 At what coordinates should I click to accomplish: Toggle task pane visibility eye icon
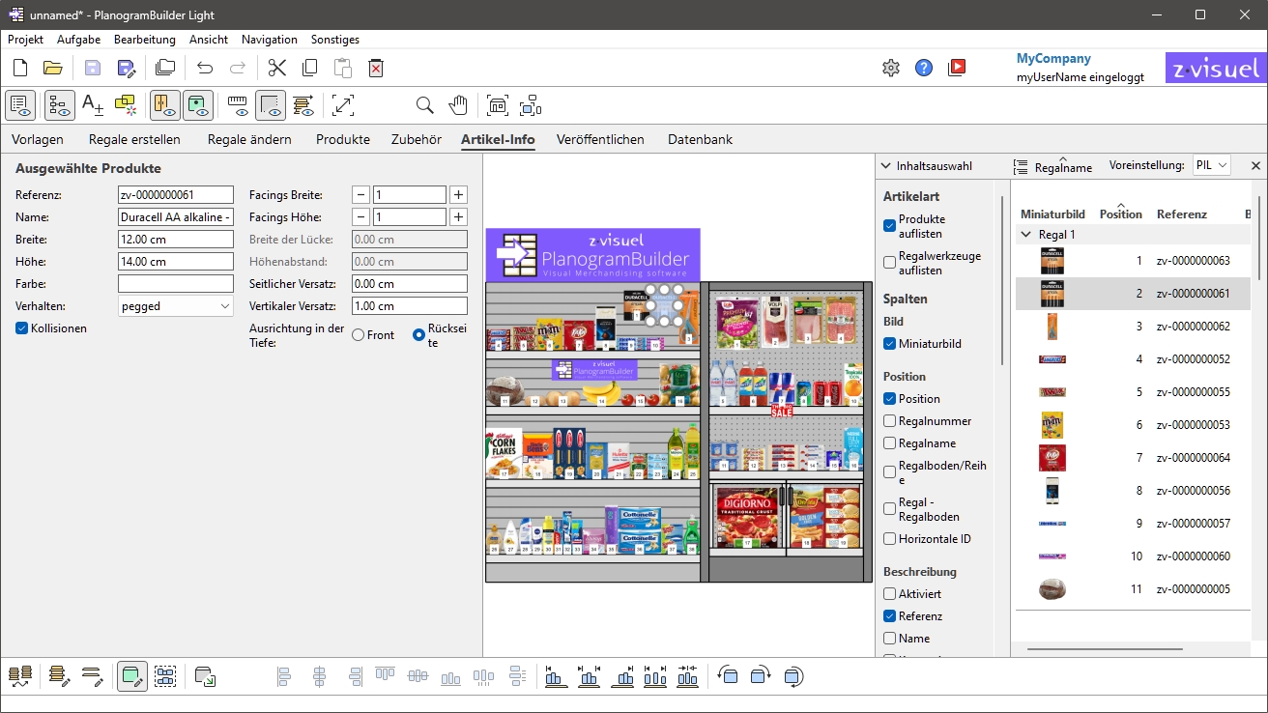20,104
